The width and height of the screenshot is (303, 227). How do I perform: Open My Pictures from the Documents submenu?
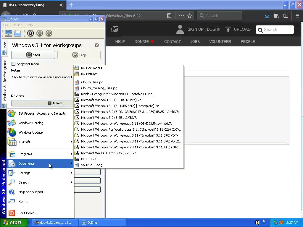(x=129, y=74)
